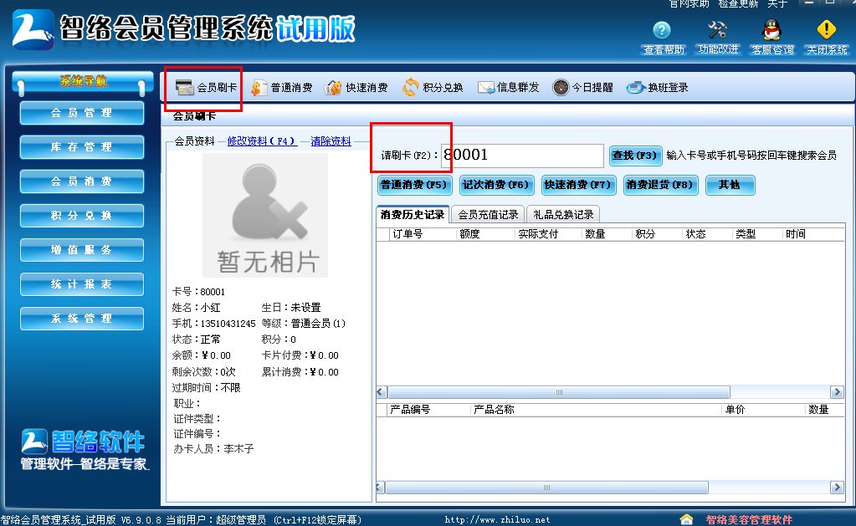Click the 会员刷卡 card icon in toolbar
856x526 pixels.
[185, 87]
